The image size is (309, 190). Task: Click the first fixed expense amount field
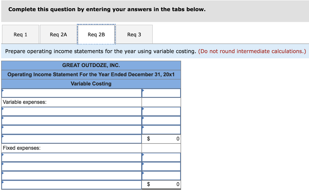[x=161, y=157]
